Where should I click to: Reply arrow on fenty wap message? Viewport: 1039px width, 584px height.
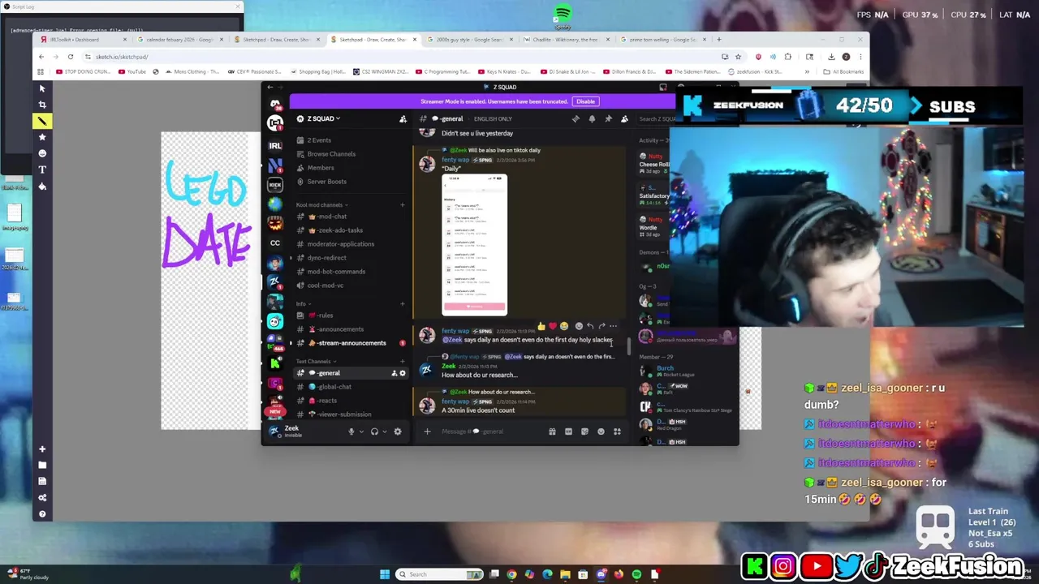coord(590,326)
